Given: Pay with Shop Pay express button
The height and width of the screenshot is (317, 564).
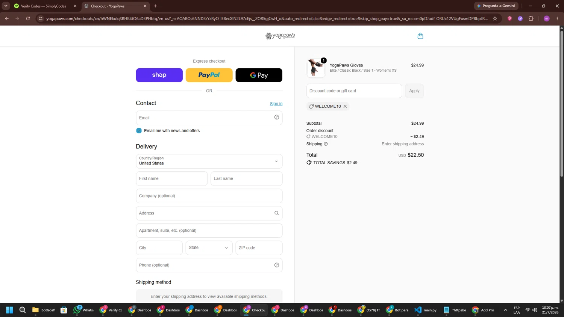Looking at the screenshot, I should 159,75.
